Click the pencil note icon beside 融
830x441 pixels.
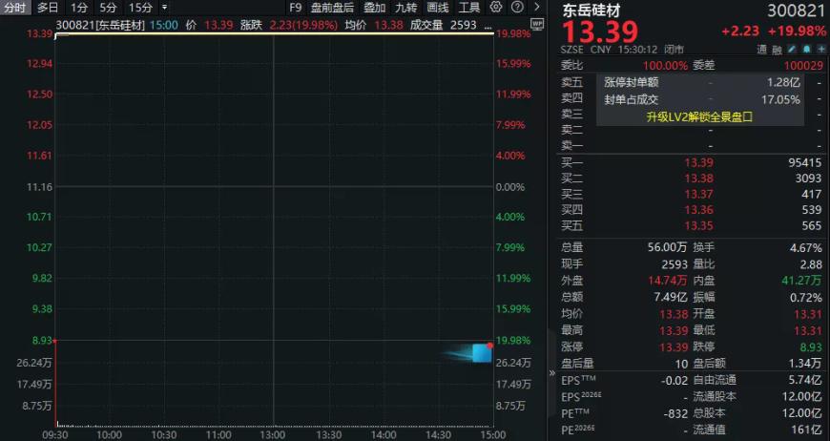pyautogui.click(x=792, y=47)
